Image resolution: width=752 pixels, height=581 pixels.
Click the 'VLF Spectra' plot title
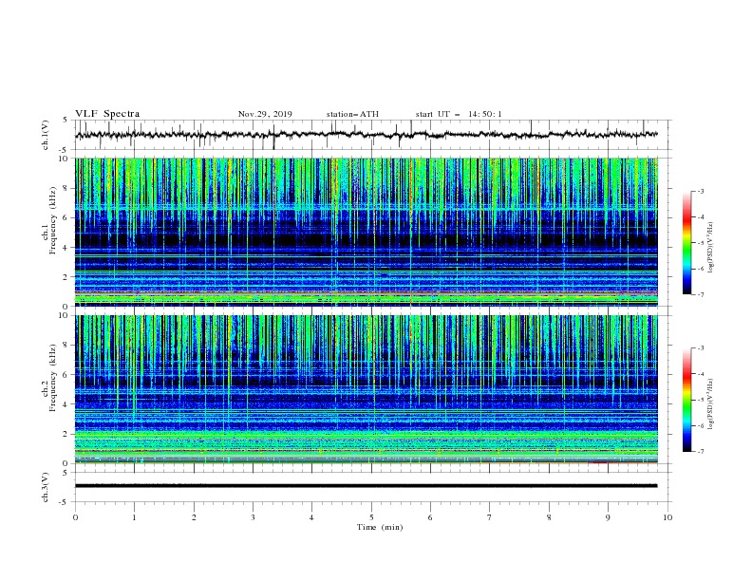pos(107,114)
